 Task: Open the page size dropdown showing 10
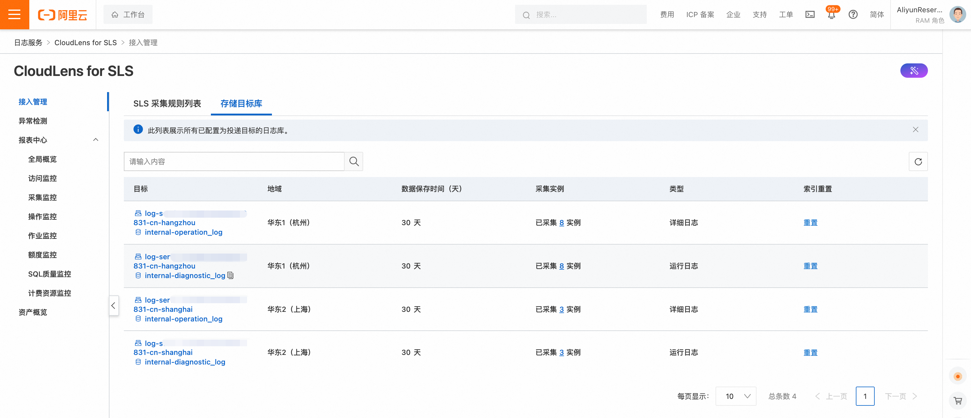coord(736,396)
